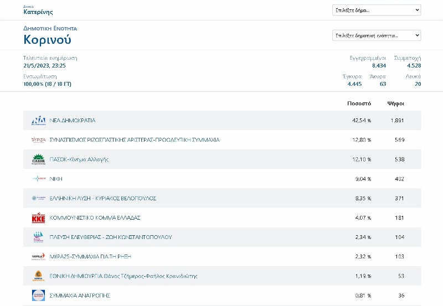Click the Ελληνική Λύση party logo
The image size is (443, 306).
pos(38,198)
